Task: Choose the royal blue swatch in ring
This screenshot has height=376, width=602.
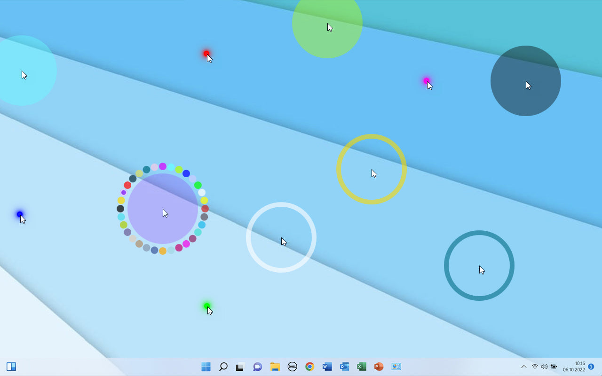Action: (x=186, y=173)
